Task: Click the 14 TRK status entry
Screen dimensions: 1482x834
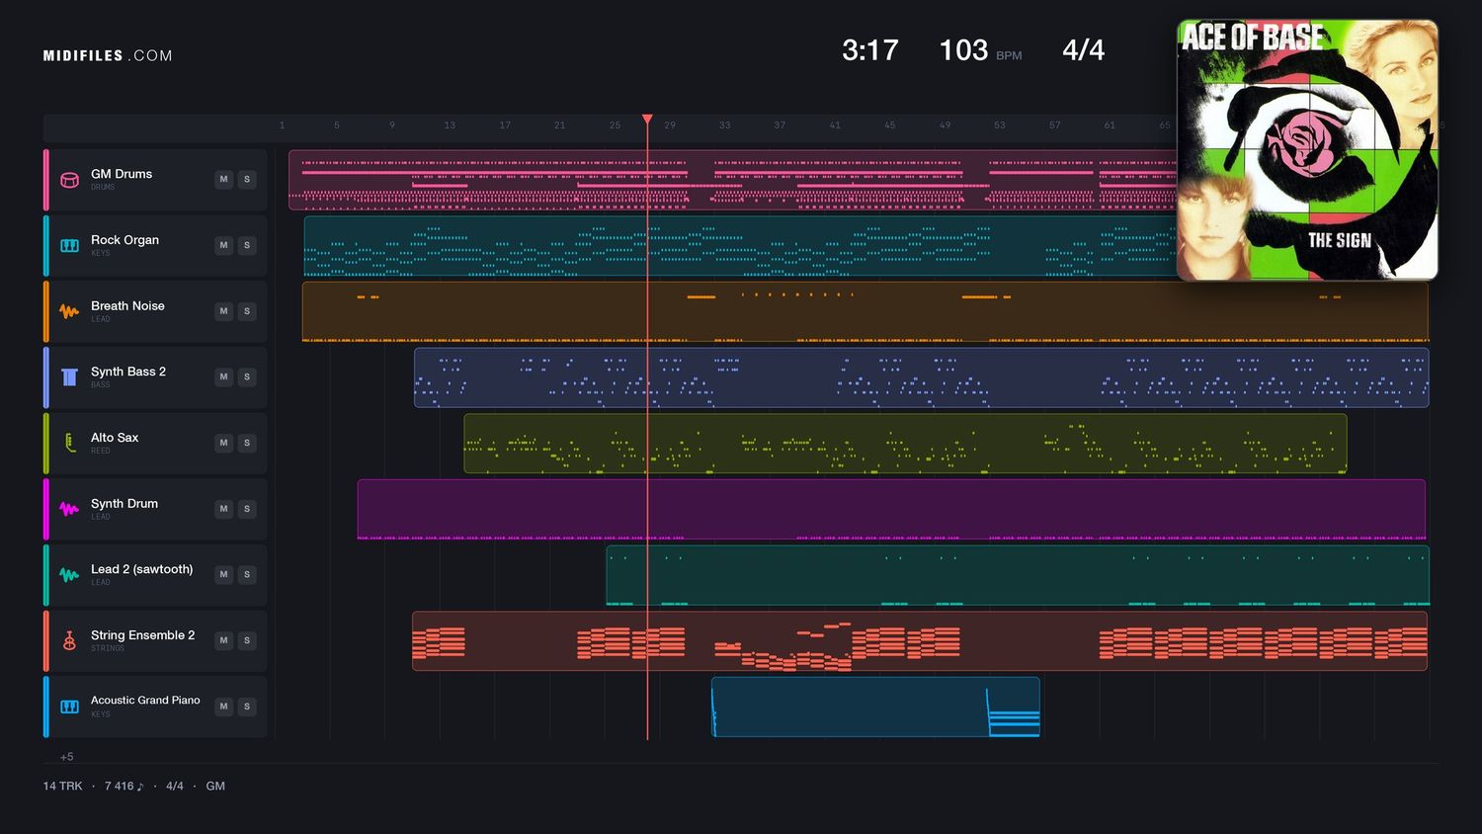Action: click(x=62, y=787)
